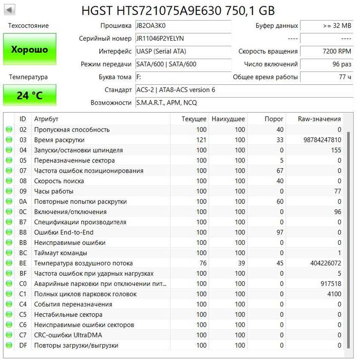Select the Частота ошибок при ударных нагрузках row
357x360 pixels.
174,273
